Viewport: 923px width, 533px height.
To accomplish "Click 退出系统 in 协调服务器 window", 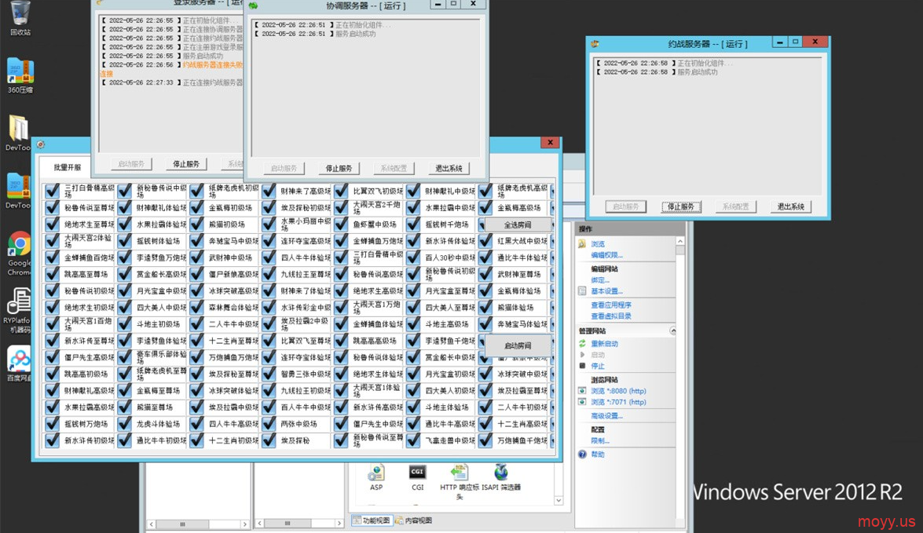I will point(449,168).
